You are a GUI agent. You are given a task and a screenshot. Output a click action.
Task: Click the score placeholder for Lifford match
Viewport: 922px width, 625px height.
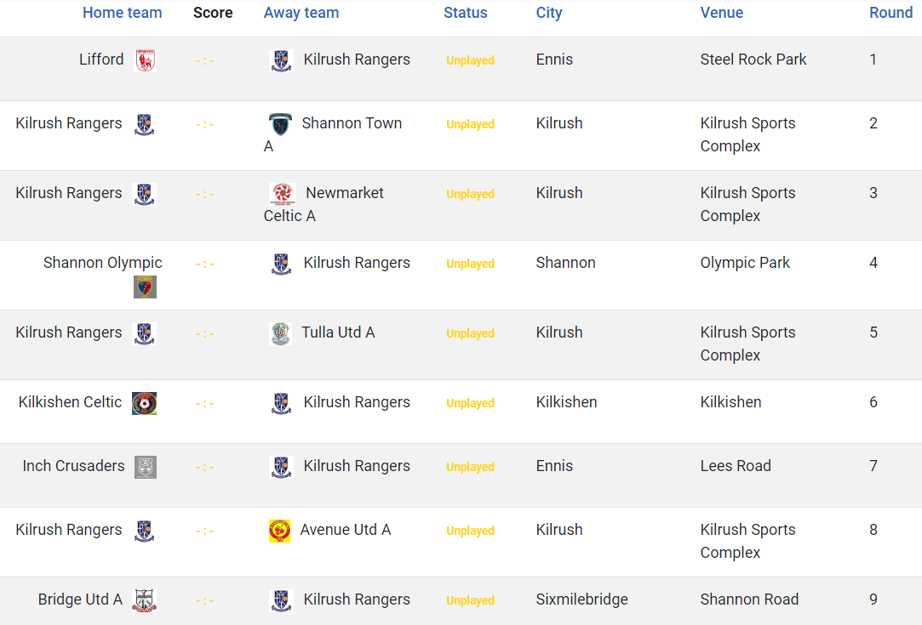tap(204, 60)
